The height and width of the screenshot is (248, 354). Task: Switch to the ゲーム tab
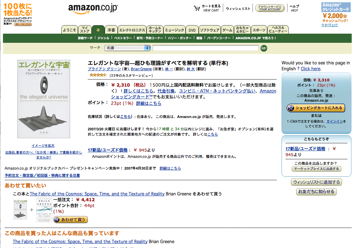point(227,30)
